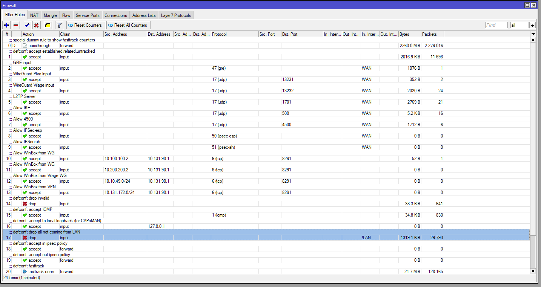Add comment using yellow note icon

48,25
